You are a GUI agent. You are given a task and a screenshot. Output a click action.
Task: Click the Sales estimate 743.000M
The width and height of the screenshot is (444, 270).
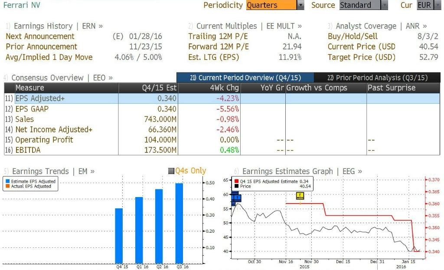tap(160, 119)
